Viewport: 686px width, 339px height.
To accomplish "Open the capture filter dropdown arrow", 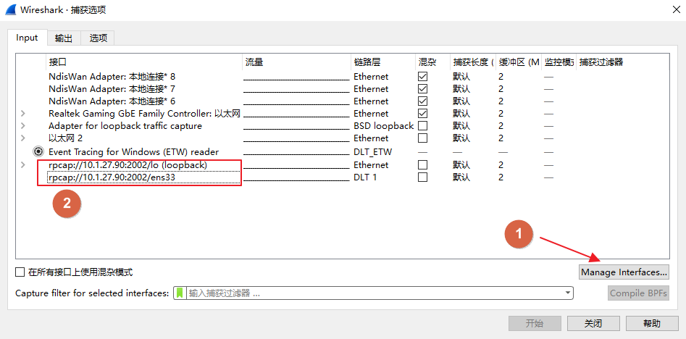I will coord(568,293).
